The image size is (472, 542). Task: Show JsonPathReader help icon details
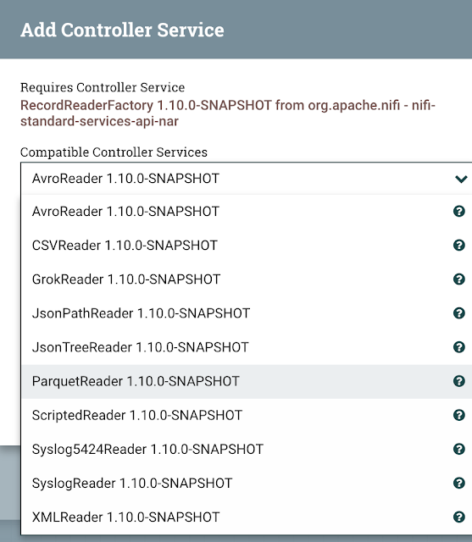click(x=458, y=312)
